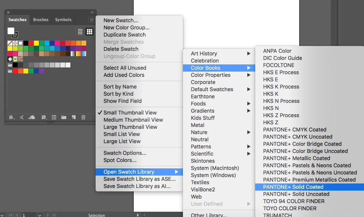Open the VisiBone2 swatch library
Image resolution: width=364 pixels, height=217 pixels.
coord(219,189)
